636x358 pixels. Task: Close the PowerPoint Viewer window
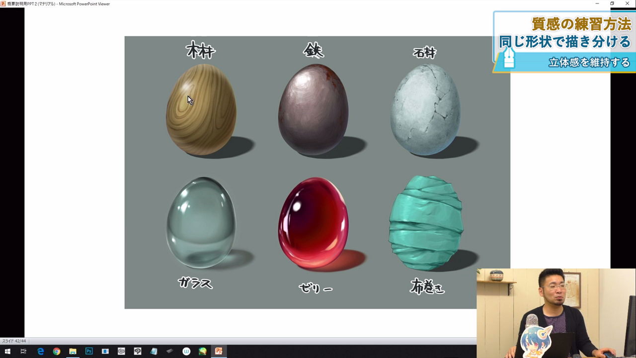point(627,3)
